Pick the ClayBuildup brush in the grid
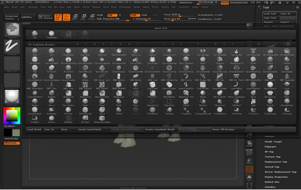Viewport: 301px width, 190px height. [x=68, y=52]
